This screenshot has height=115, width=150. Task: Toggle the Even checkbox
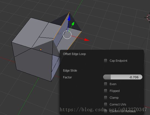106,84
